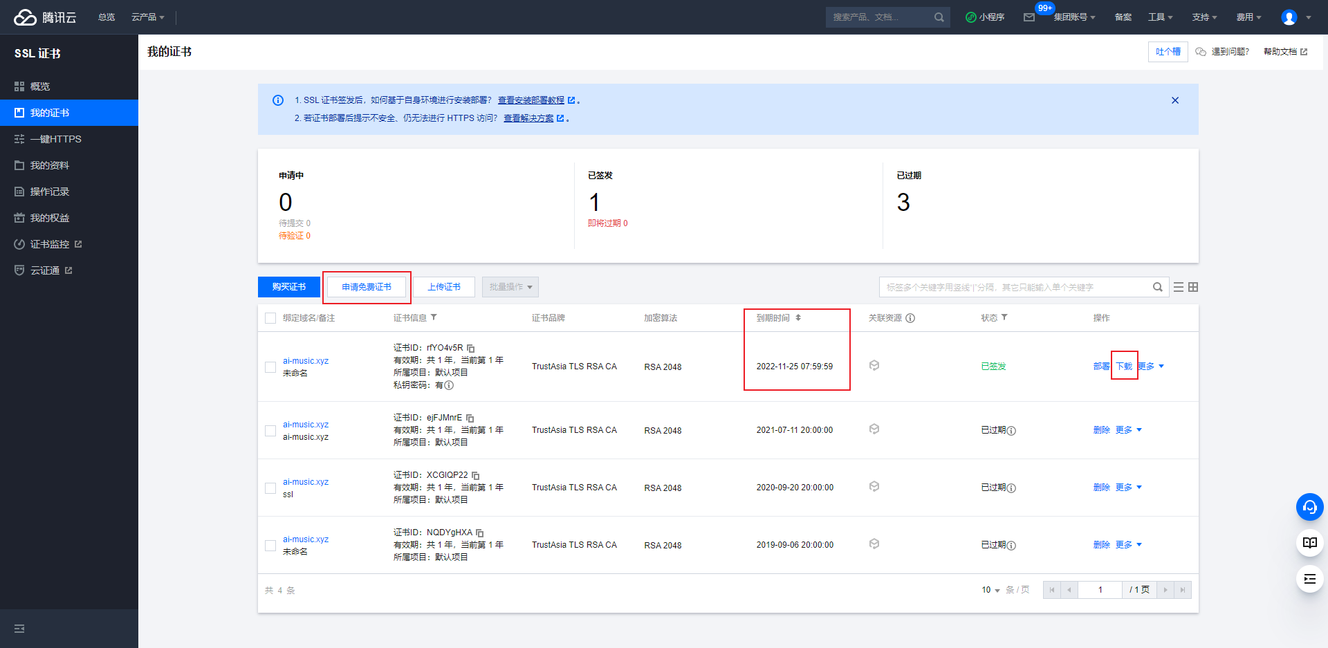Open 证书监控 external link in sidebar
This screenshot has height=648, width=1328.
pyautogui.click(x=69, y=244)
